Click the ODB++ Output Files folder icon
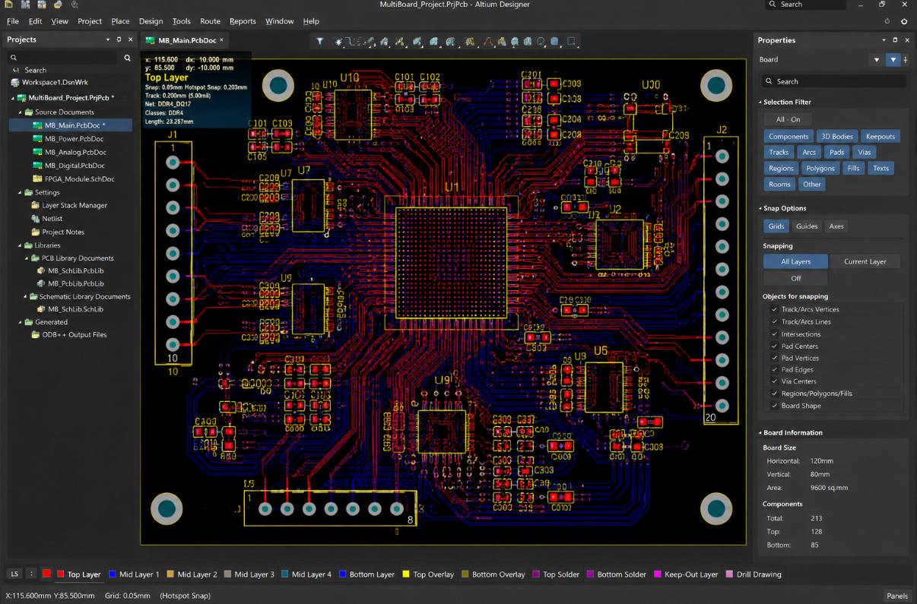 pos(35,334)
